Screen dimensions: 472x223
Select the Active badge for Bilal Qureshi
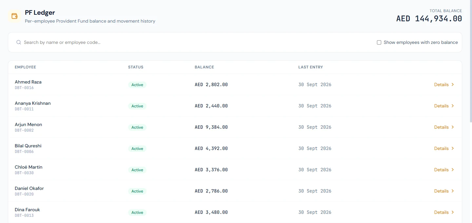[x=137, y=149]
